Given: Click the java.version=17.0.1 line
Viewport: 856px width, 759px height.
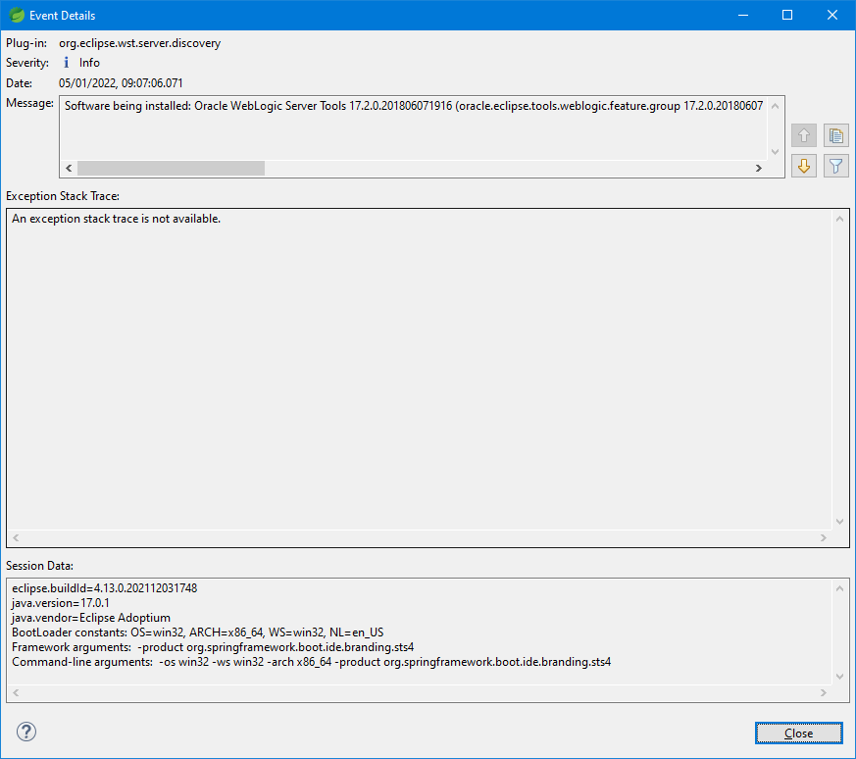Looking at the screenshot, I should click(x=61, y=603).
